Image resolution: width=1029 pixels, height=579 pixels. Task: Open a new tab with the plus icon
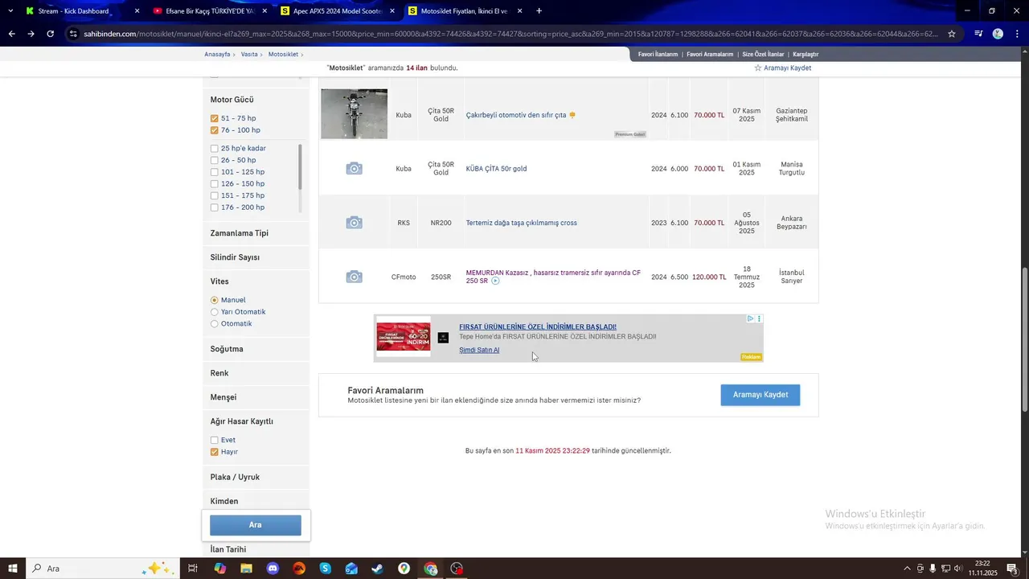(539, 11)
